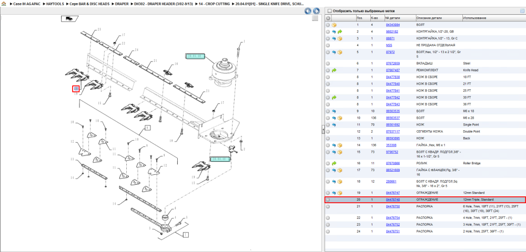Open part number link 87672659
The image size is (526, 252).
[x=392, y=63]
